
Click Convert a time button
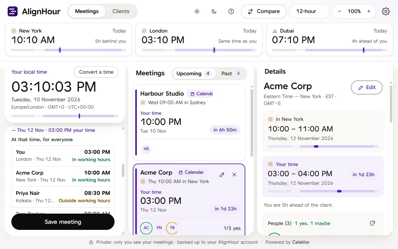coord(96,72)
